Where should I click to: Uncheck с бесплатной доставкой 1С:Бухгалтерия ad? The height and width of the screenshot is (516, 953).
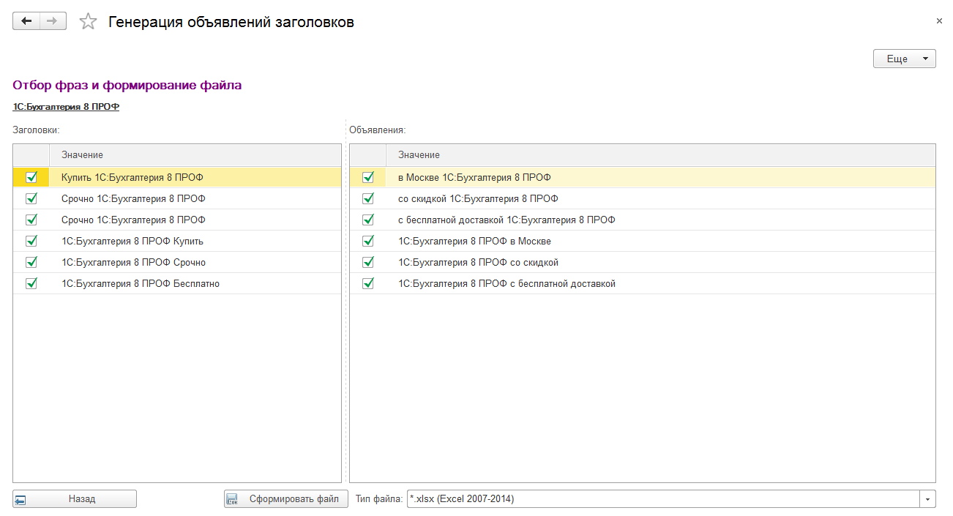pos(367,220)
